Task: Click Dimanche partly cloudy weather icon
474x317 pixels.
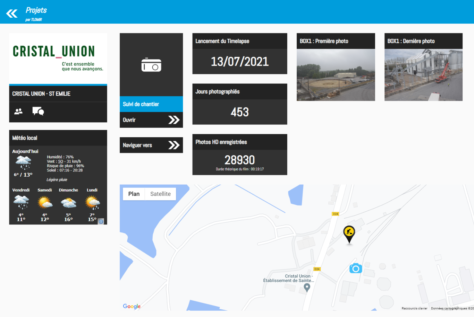Action: pyautogui.click(x=68, y=203)
